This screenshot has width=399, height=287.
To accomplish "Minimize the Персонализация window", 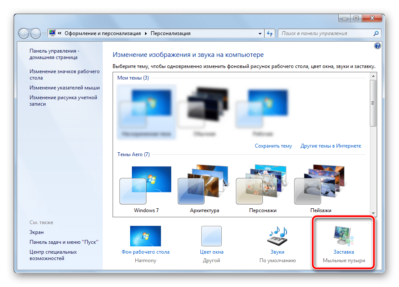I will pyautogui.click(x=345, y=18).
